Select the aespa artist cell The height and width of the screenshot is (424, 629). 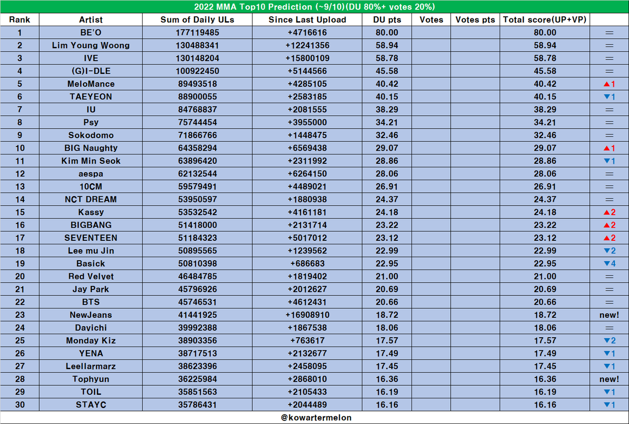[x=91, y=174]
